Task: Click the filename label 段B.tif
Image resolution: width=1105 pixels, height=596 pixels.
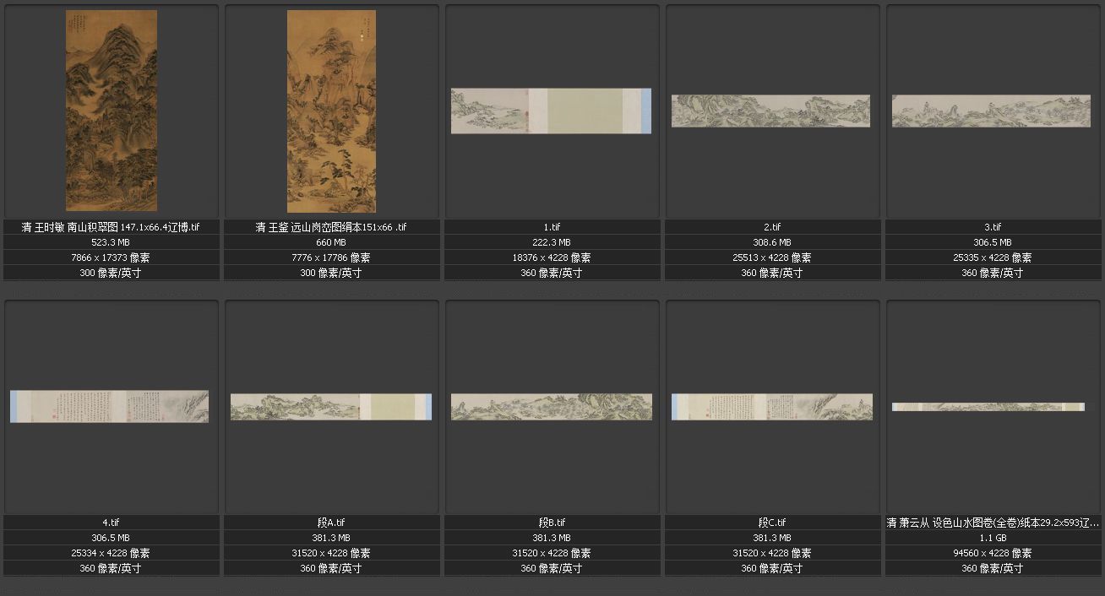Action: point(551,523)
